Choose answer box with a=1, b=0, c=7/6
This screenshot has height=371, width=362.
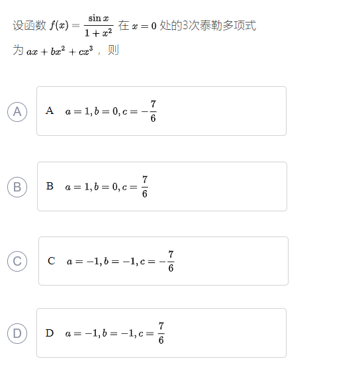coord(162,186)
